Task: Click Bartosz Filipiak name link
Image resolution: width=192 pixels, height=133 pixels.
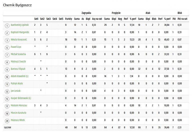Action: (x=18, y=69)
